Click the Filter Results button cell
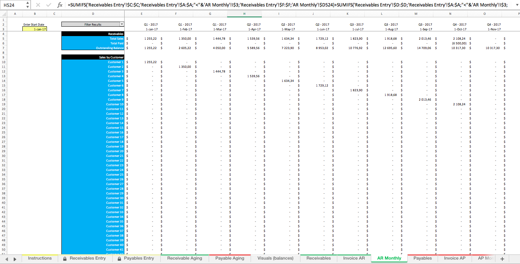The width and height of the screenshot is (520, 264). pos(93,24)
